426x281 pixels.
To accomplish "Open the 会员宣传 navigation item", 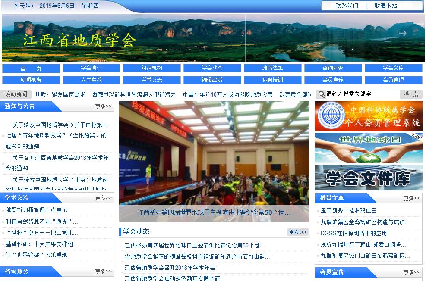I will (333, 80).
